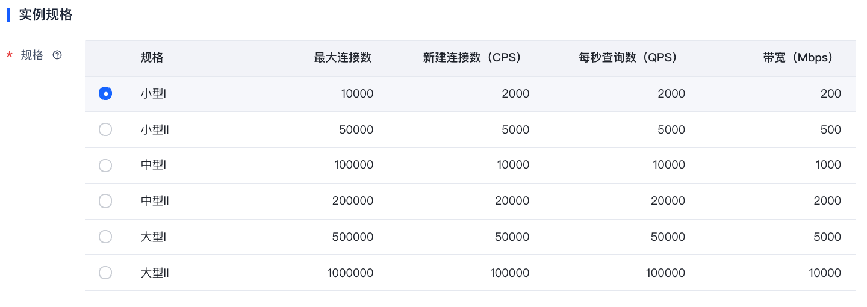This screenshot has width=867, height=307.
Task: Click the 每秒查询数（QPS）column header
Action: coord(628,58)
